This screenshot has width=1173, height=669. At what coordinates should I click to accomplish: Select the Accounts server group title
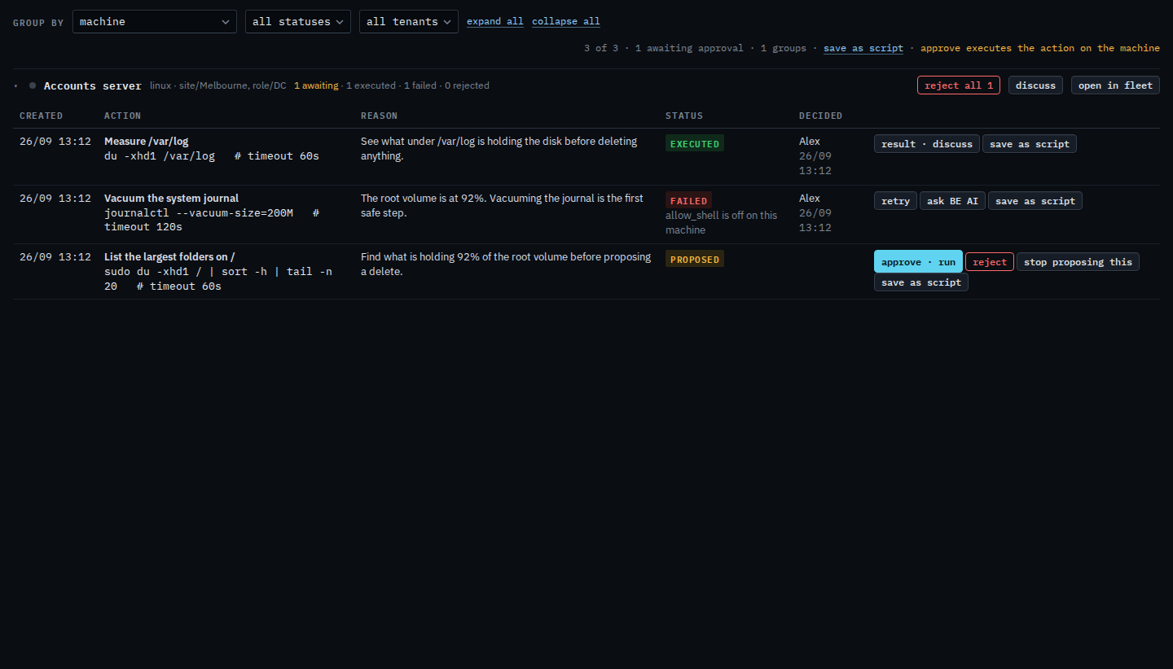click(x=93, y=85)
